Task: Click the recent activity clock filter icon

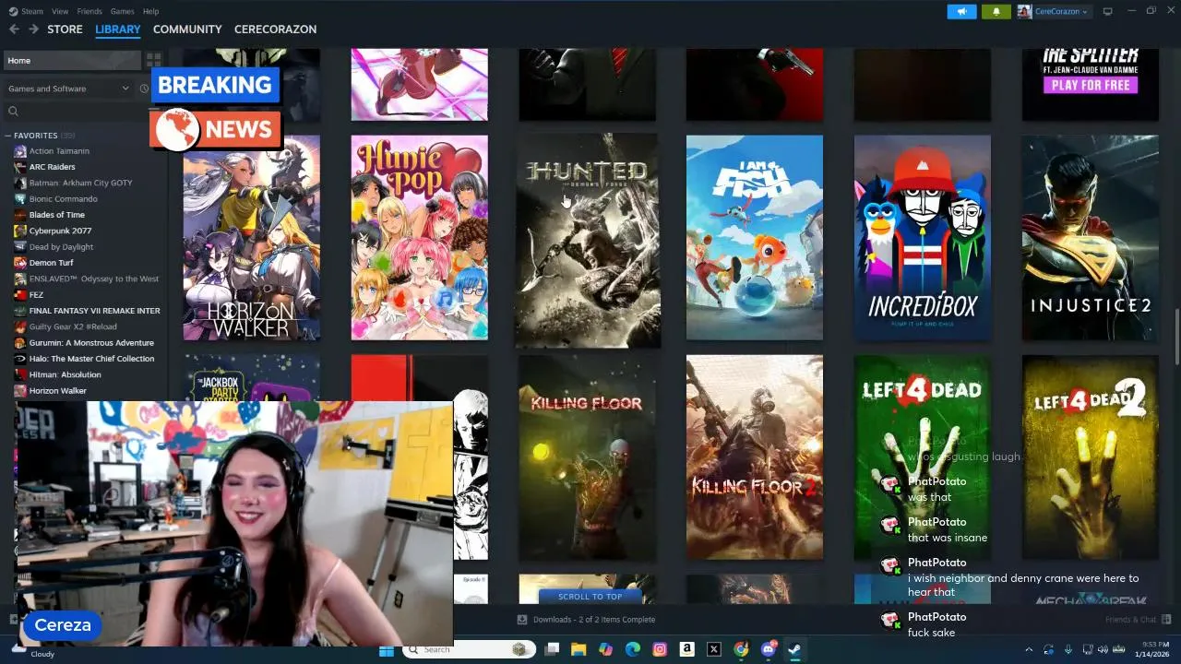Action: coord(144,89)
